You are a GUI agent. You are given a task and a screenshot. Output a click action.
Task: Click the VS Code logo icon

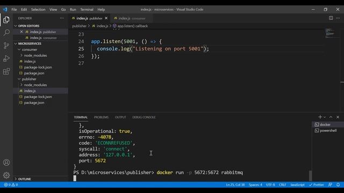tap(5, 10)
